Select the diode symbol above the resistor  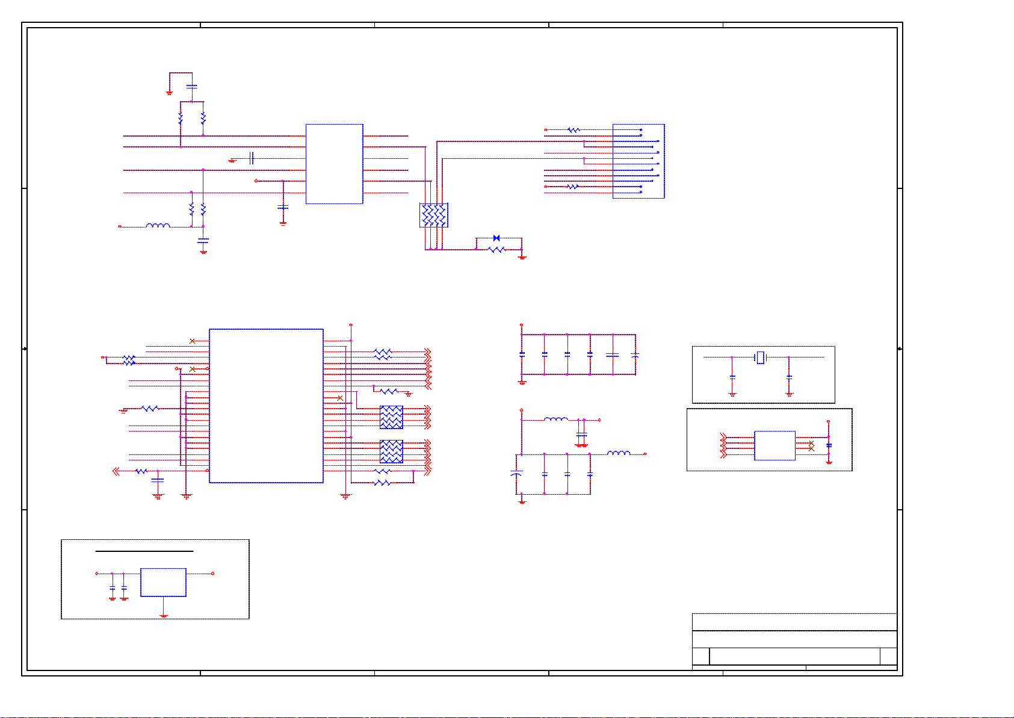point(496,238)
